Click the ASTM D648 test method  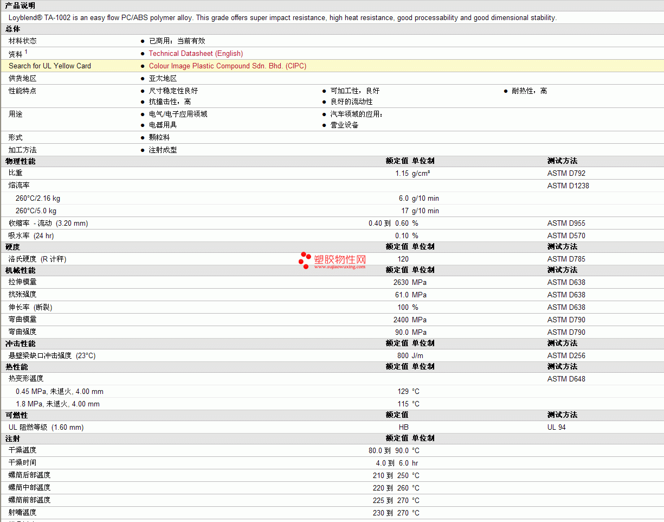566,379
